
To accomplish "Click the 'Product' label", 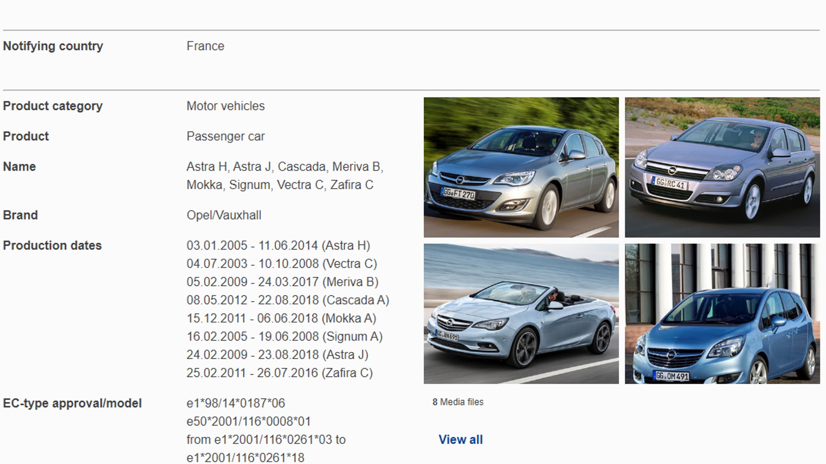I will pos(26,136).
